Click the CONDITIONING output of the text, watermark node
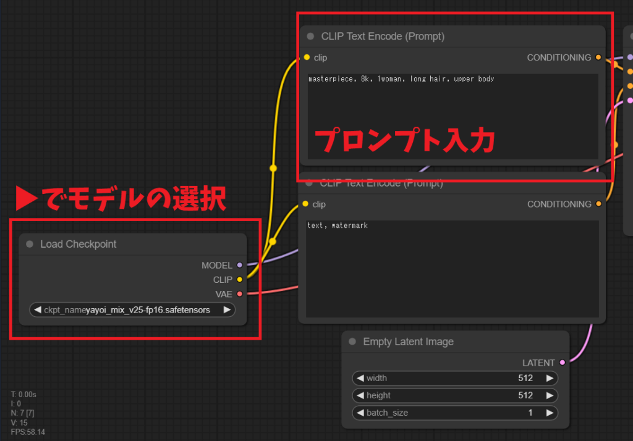The width and height of the screenshot is (633, 441). (x=598, y=204)
